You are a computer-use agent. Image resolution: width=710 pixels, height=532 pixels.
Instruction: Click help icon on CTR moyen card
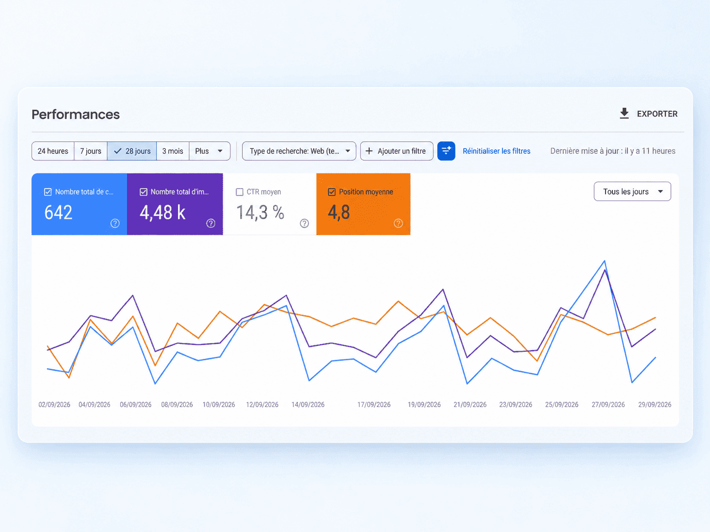tap(304, 223)
